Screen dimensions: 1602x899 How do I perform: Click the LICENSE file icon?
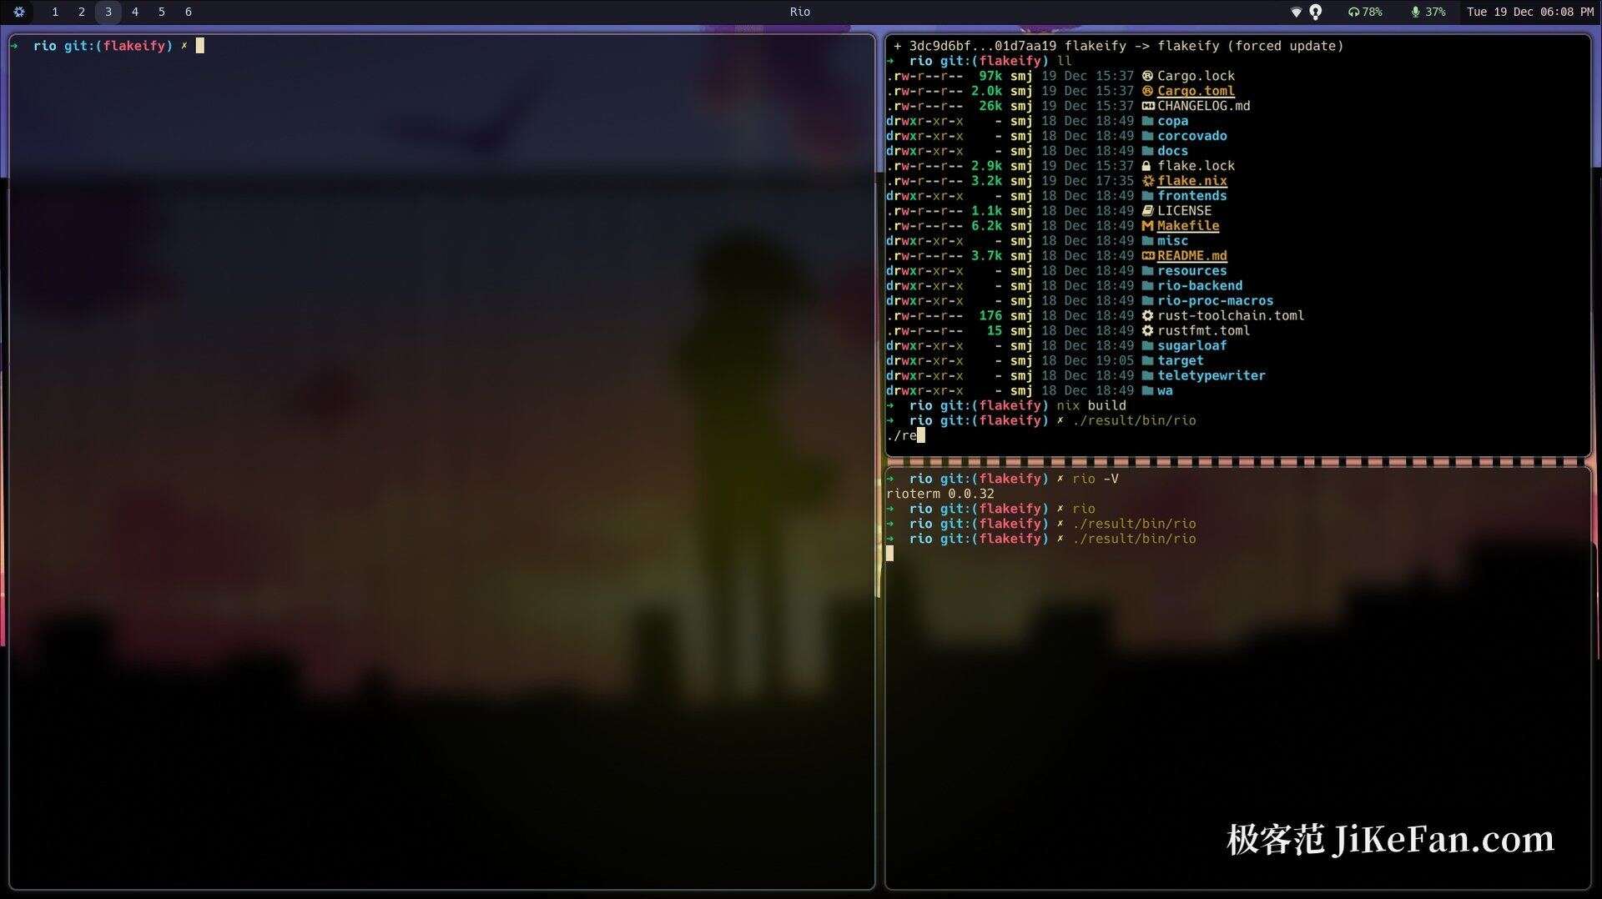[x=1147, y=211]
